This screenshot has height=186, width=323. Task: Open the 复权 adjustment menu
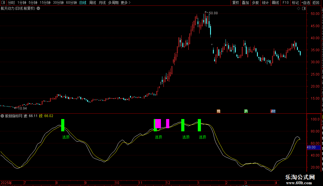pyautogui.click(x=236, y=3)
